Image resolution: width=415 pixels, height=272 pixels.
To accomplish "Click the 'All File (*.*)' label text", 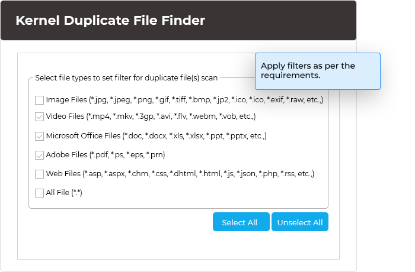I will click(x=64, y=193).
